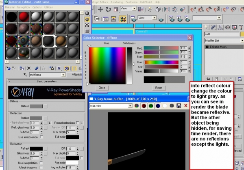The height and width of the screenshot is (170, 244).
Task: Toggle green channel in V-Ray frame buffer
Action: click(151, 106)
